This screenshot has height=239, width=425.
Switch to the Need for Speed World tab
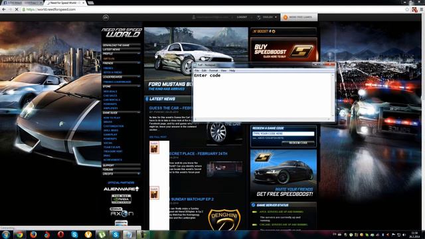pos(65,3)
